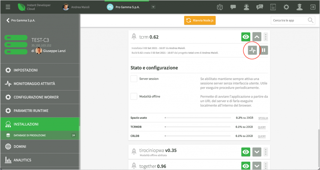The width and height of the screenshot is (320, 170).
Task: Click the together rocket icon
Action: point(134,166)
